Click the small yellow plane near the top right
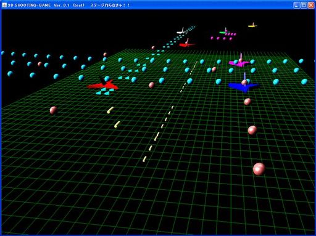The height and width of the screenshot is (236, 316). pos(252,25)
